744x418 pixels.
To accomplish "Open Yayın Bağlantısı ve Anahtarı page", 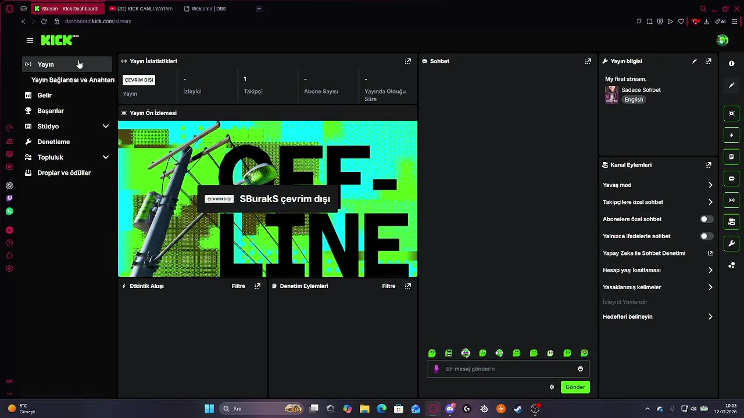I will coord(73,80).
